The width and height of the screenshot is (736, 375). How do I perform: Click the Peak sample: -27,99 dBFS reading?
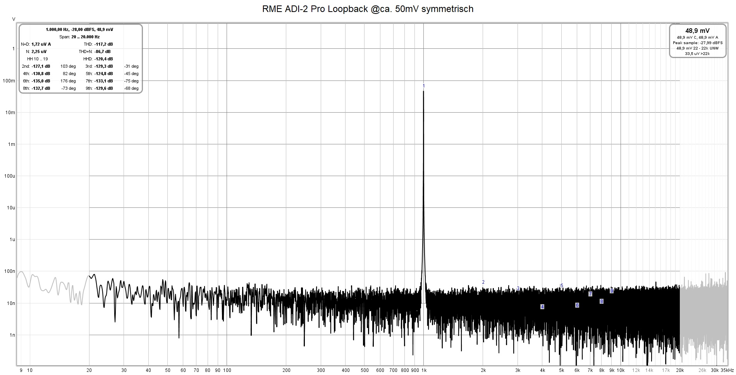[x=697, y=44]
